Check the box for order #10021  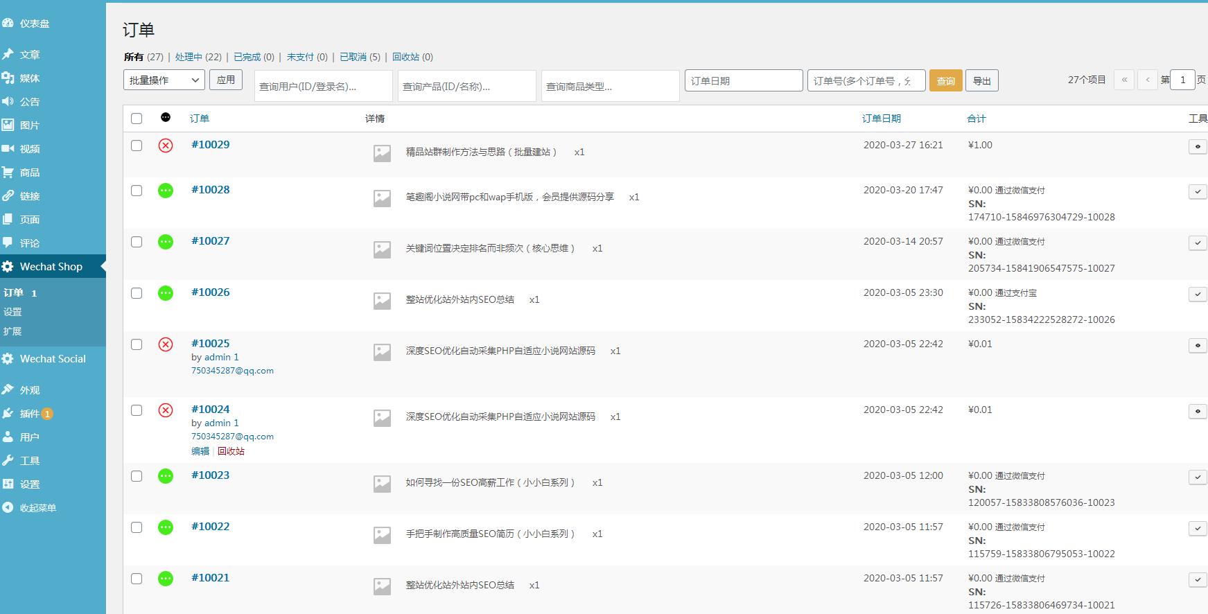(137, 579)
